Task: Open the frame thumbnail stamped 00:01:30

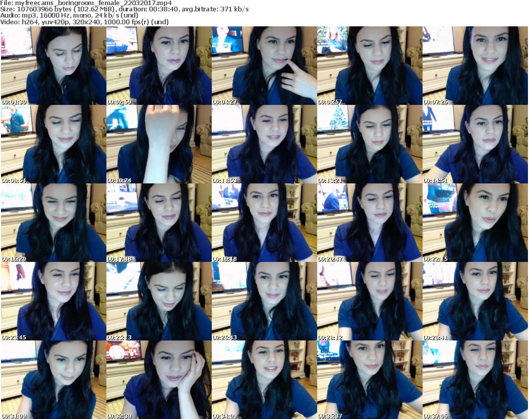Action: pos(54,66)
